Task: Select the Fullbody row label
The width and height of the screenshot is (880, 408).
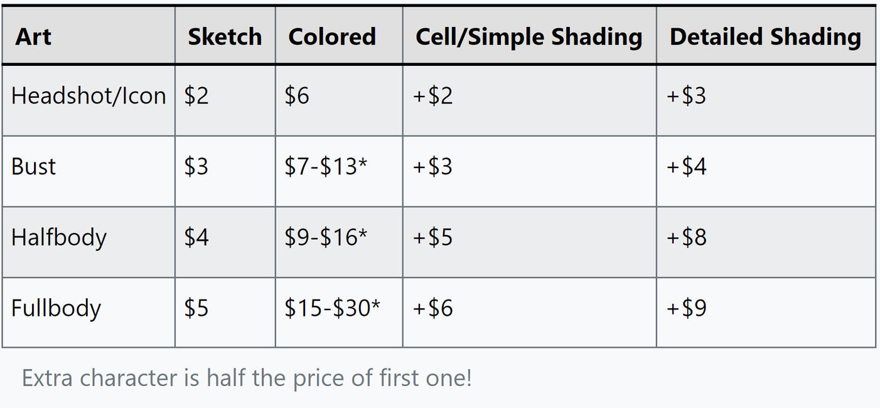Action: pyautogui.click(x=56, y=308)
